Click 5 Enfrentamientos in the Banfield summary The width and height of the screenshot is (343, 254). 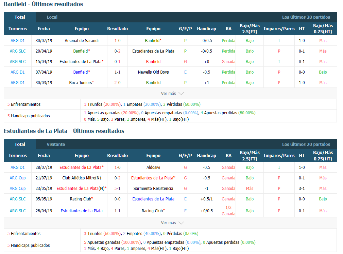point(24,104)
